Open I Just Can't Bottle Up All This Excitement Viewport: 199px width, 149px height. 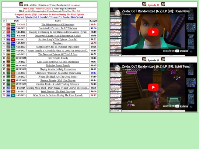[58, 62]
